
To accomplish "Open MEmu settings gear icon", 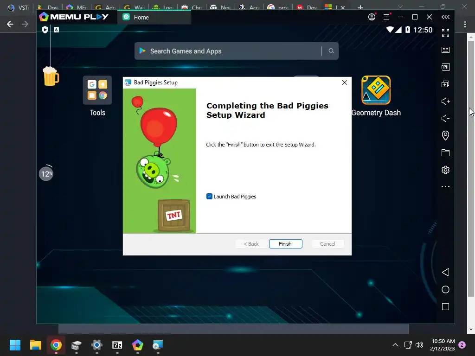I will tap(445, 170).
